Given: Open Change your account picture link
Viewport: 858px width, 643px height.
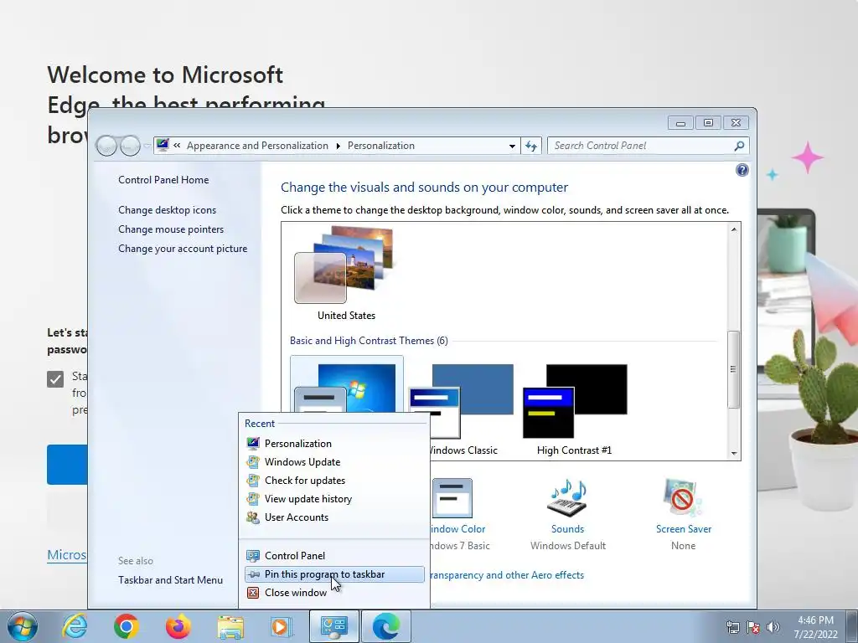Looking at the screenshot, I should (183, 249).
